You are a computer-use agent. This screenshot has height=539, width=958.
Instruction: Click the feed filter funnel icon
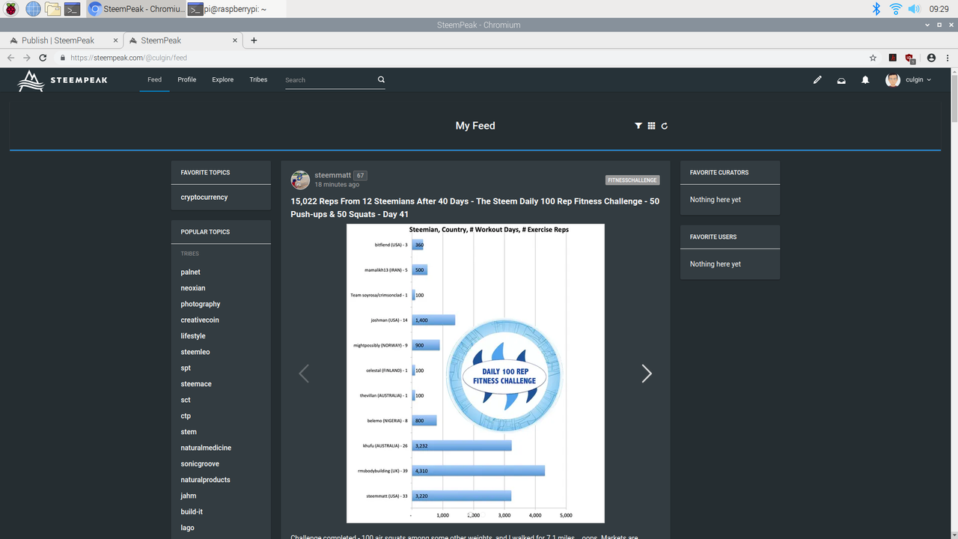coord(638,126)
